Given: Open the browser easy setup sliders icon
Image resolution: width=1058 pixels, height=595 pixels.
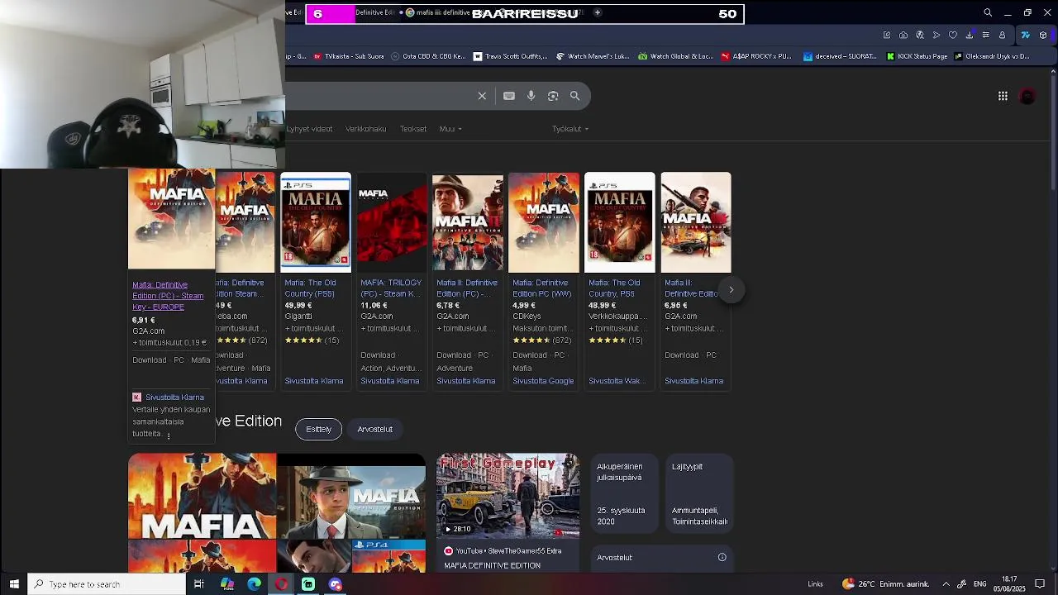Looking at the screenshot, I should pos(985,35).
